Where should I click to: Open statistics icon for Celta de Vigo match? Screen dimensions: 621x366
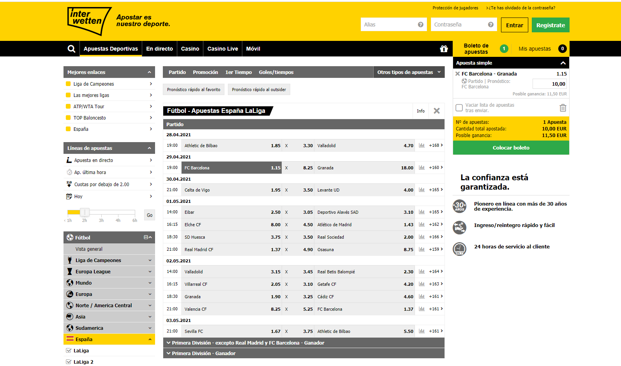coord(422,190)
